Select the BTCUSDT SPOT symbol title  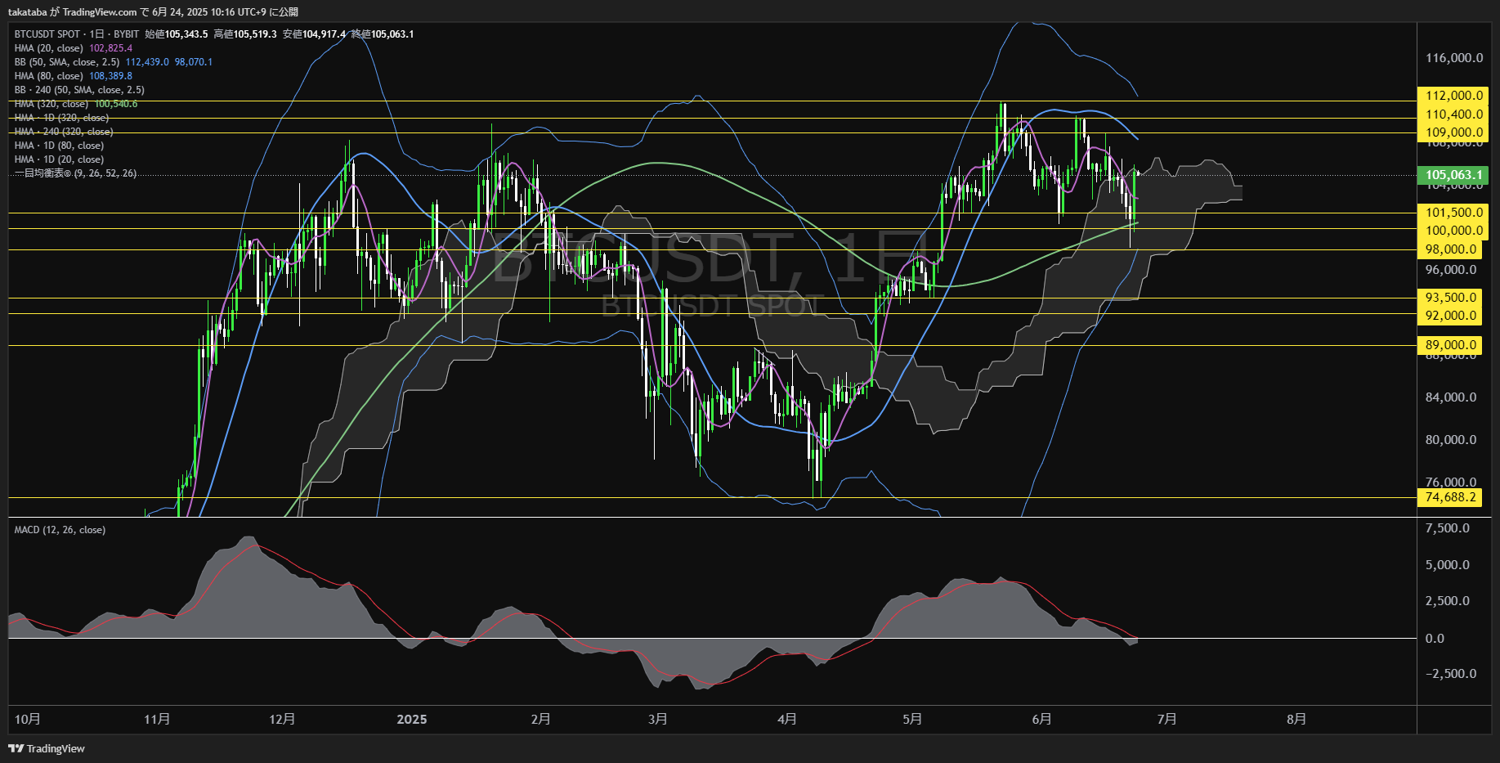[77, 34]
